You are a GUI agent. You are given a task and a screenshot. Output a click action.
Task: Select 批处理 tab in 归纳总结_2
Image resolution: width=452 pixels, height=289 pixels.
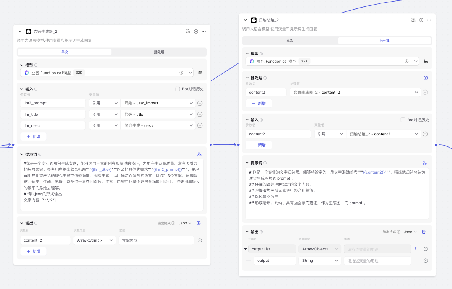click(385, 41)
